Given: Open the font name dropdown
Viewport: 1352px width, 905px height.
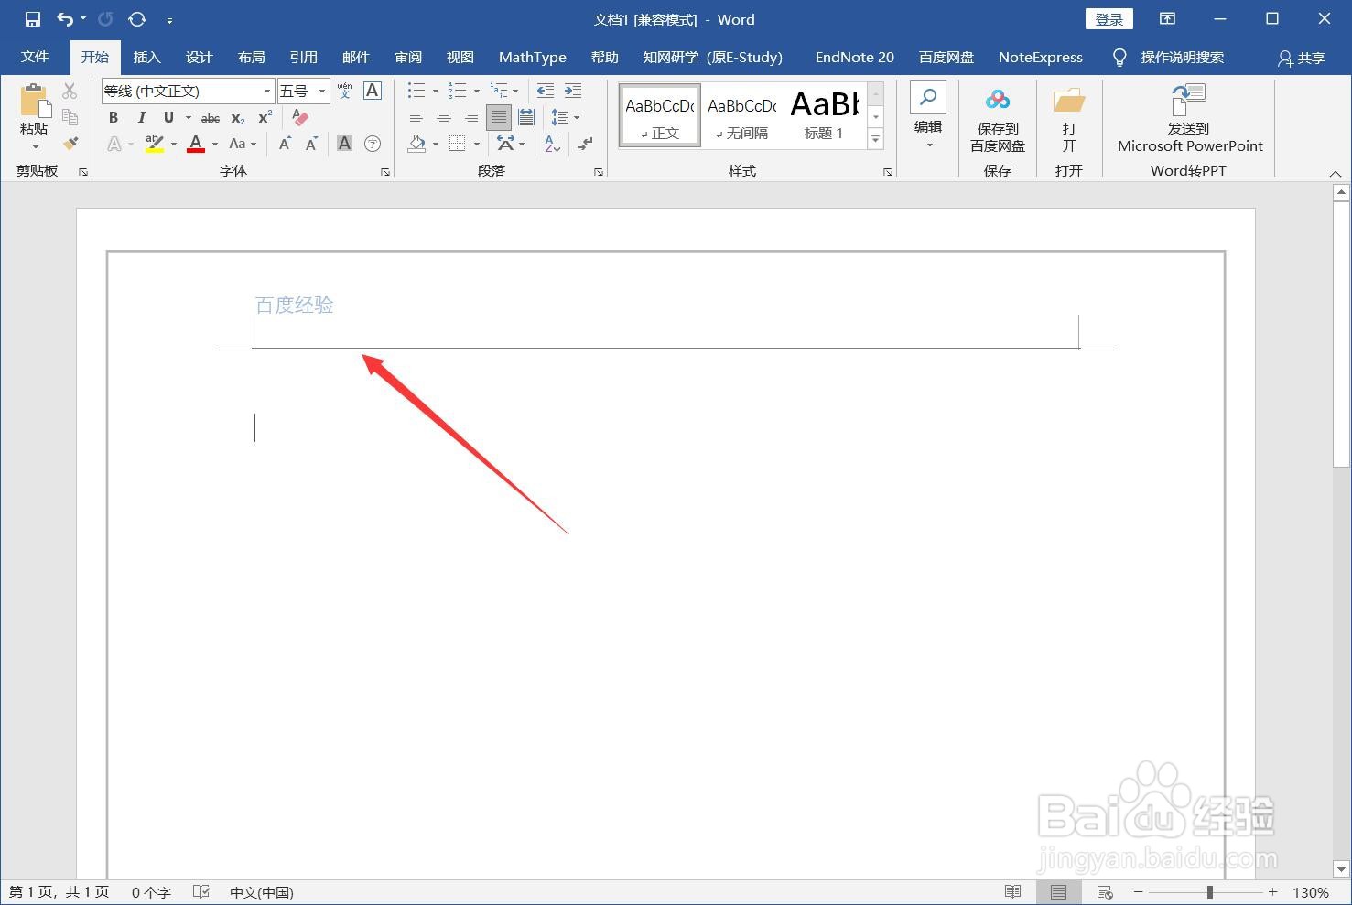Looking at the screenshot, I should [x=267, y=91].
